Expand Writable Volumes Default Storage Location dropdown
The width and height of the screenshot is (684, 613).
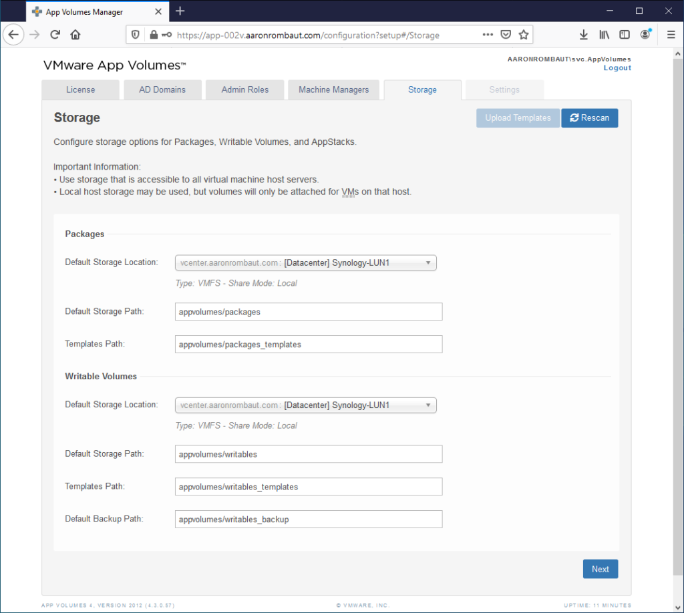pos(305,405)
